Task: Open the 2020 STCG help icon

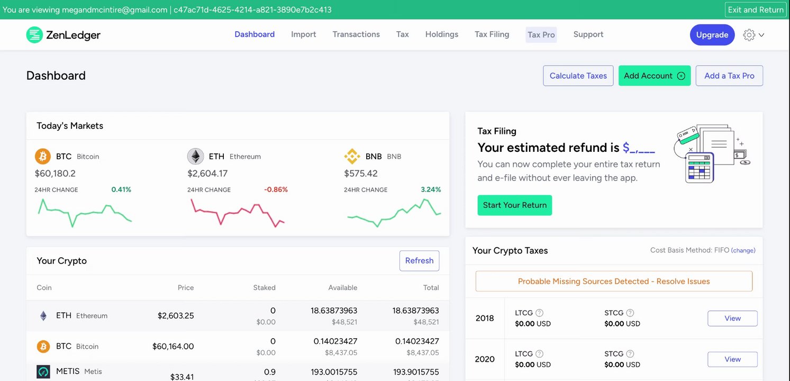Action: (630, 354)
